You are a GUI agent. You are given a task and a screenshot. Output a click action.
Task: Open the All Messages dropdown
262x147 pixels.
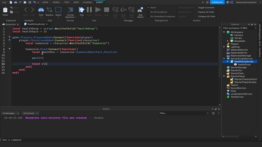point(10,113)
